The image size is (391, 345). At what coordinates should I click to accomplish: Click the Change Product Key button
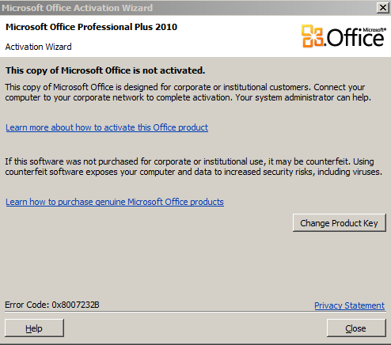(x=340, y=223)
